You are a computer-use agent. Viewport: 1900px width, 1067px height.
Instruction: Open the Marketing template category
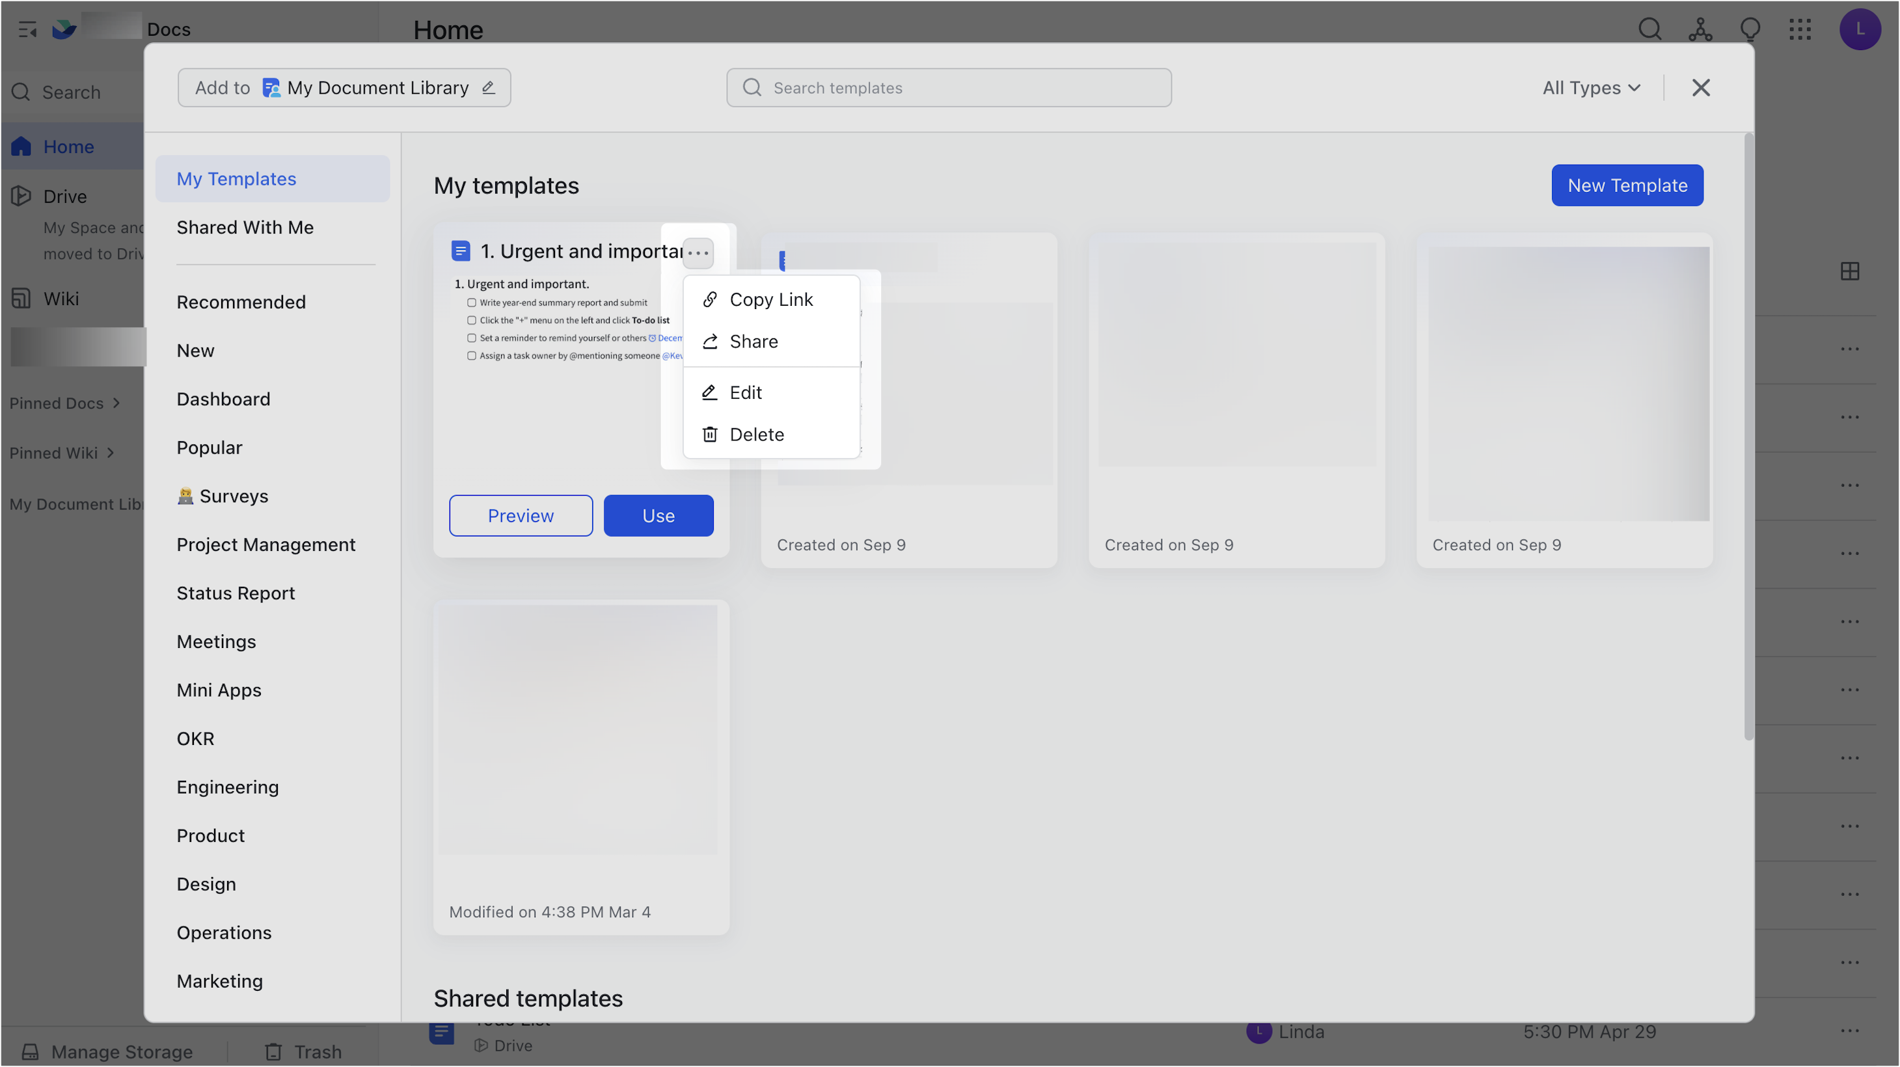219,980
